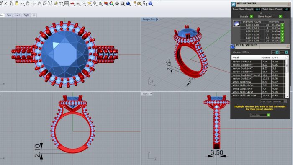Screen dimensions: 293x165
Task: Click the blue Help question-mark icon
Action: (150, 3)
